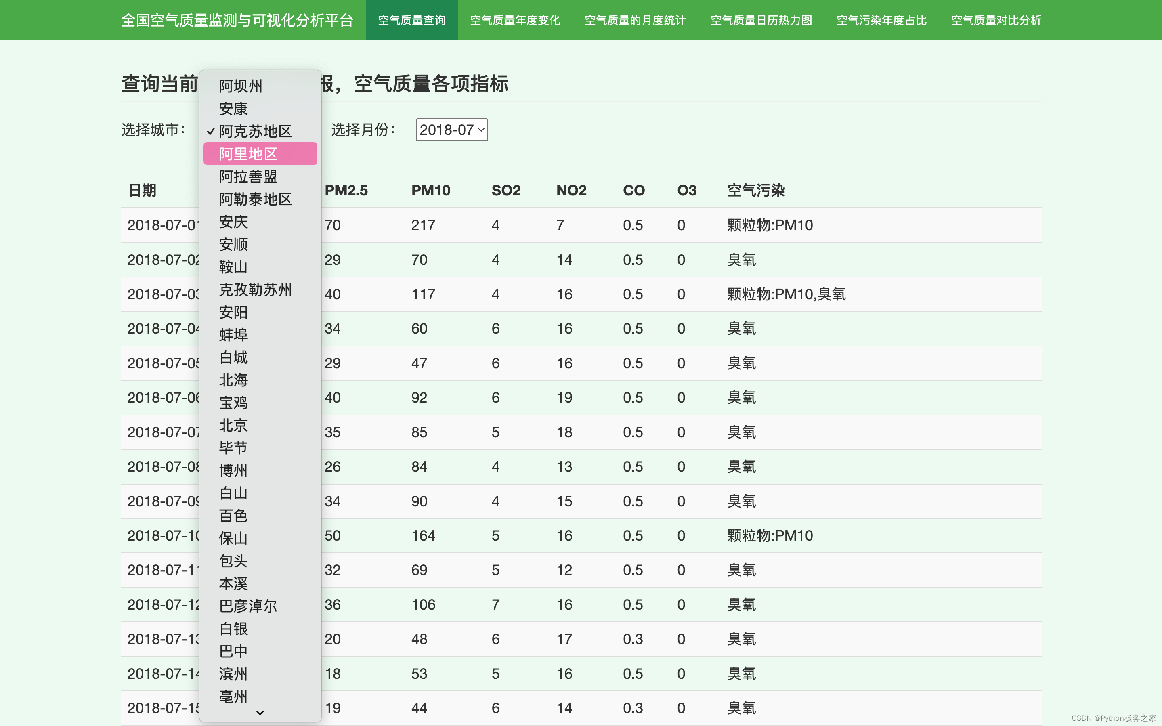This screenshot has width=1162, height=726.
Task: Select 北京 from the dropdown list
Action: point(233,425)
